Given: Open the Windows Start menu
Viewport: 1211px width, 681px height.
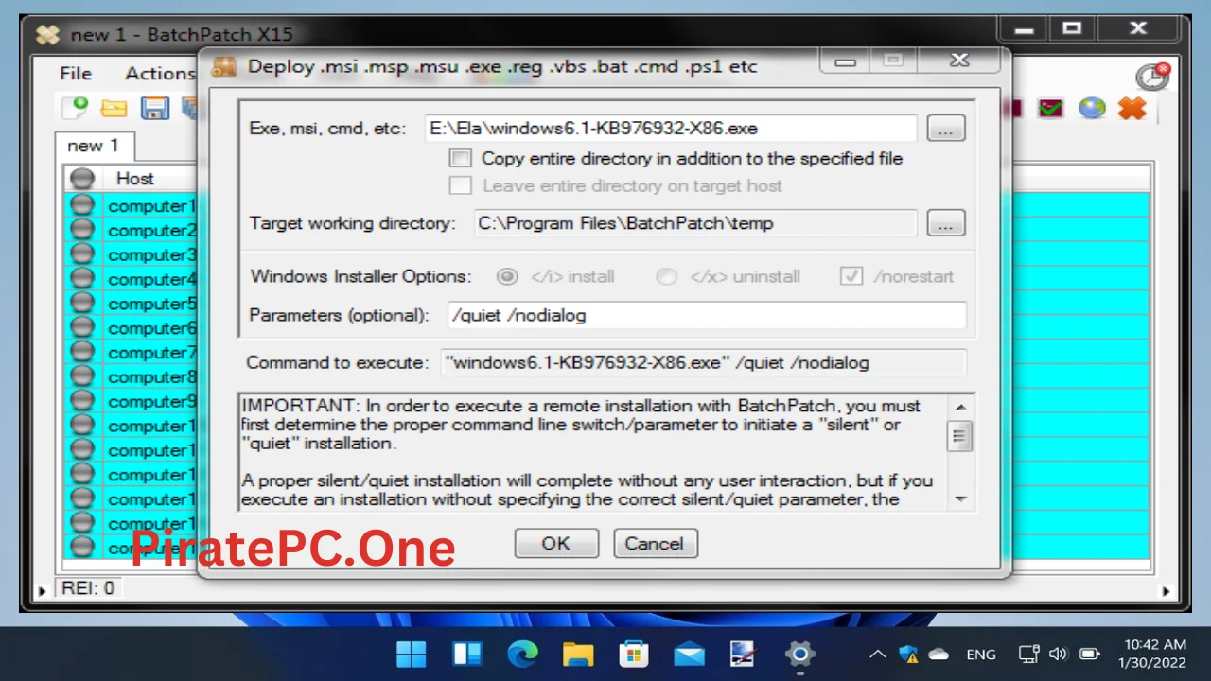Looking at the screenshot, I should [x=412, y=655].
